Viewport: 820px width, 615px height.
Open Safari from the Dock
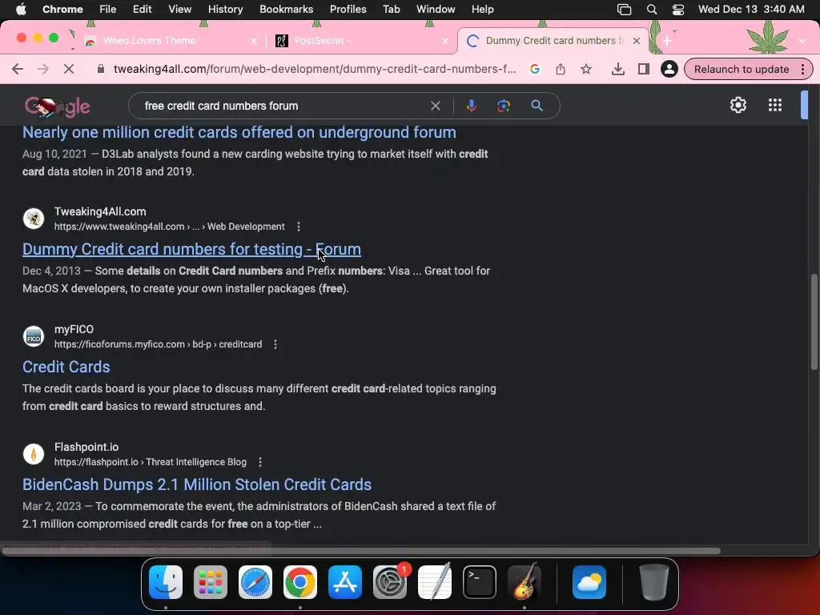point(255,582)
